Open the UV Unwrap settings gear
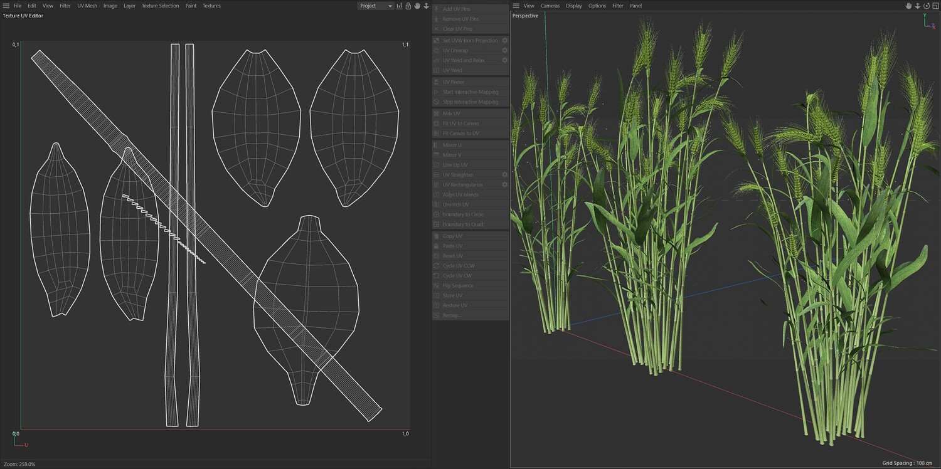The image size is (941, 469). click(504, 50)
